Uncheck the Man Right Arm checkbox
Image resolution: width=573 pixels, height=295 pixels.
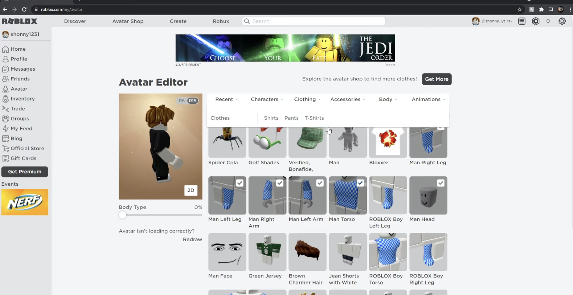280,183
